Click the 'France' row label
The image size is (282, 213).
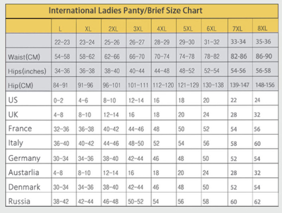[20, 129]
